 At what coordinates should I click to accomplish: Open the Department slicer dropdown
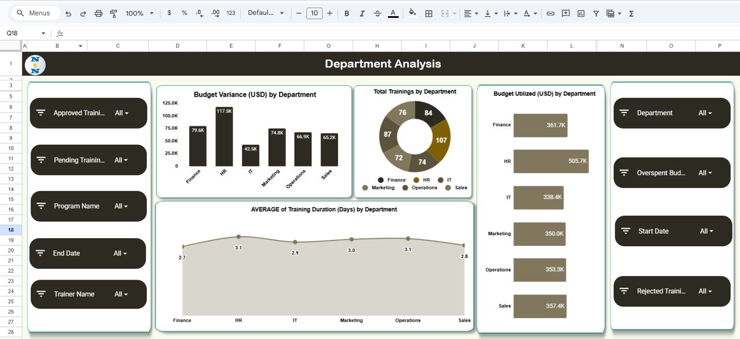coord(705,113)
